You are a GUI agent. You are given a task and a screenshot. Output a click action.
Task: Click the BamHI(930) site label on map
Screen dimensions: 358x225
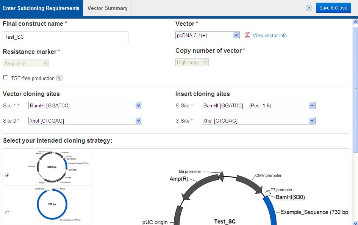click(290, 197)
